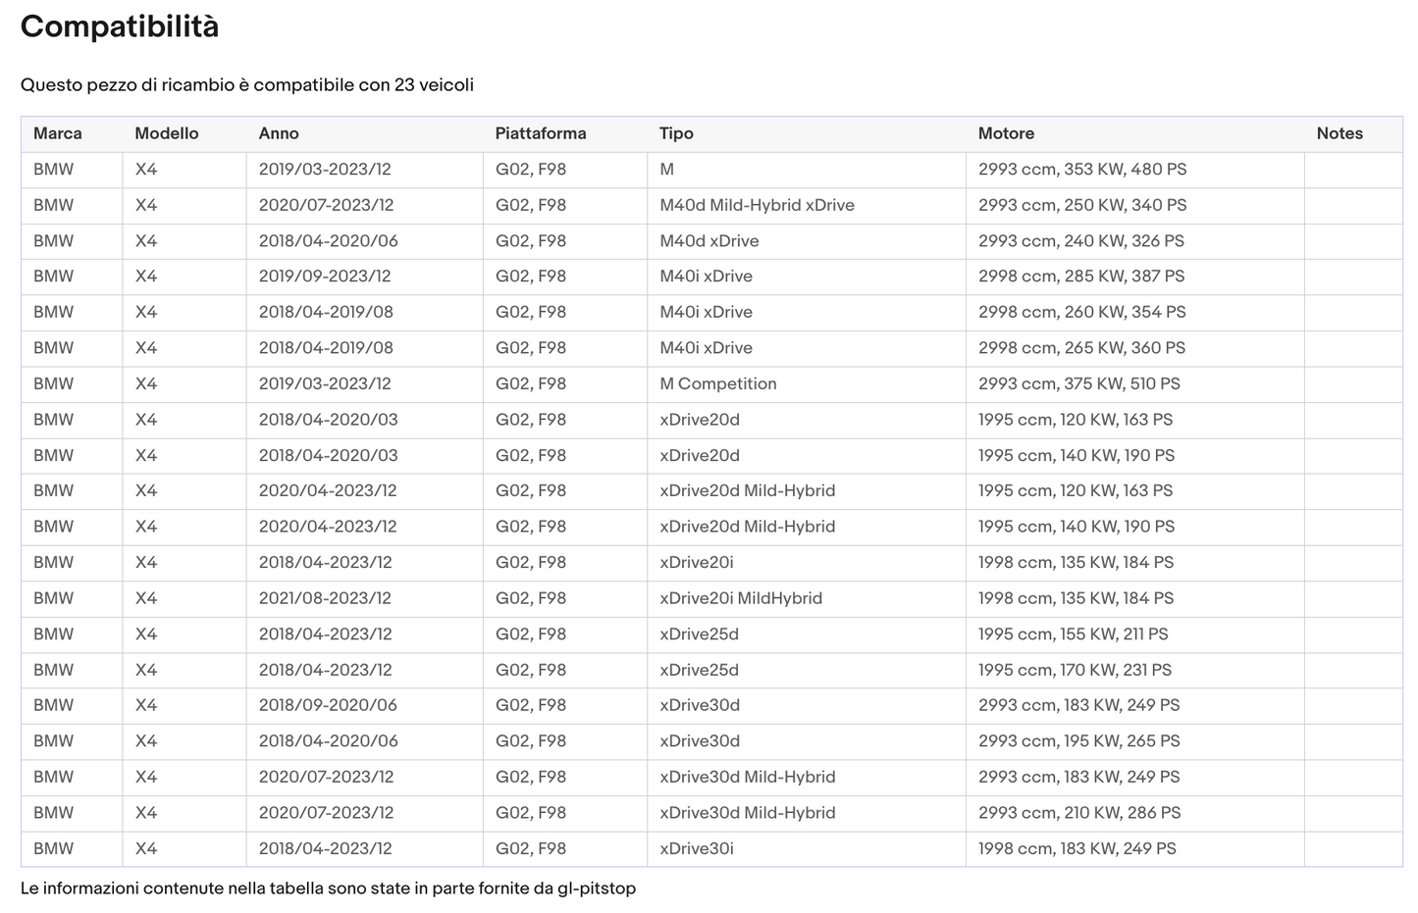Screen dimensions: 1418x913
Task: Click "xDrive25d" in the 211 PS row
Action: coord(700,634)
